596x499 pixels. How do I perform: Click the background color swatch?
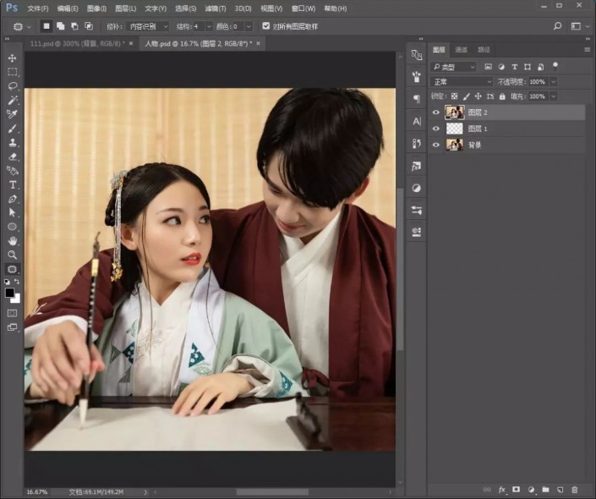click(16, 299)
